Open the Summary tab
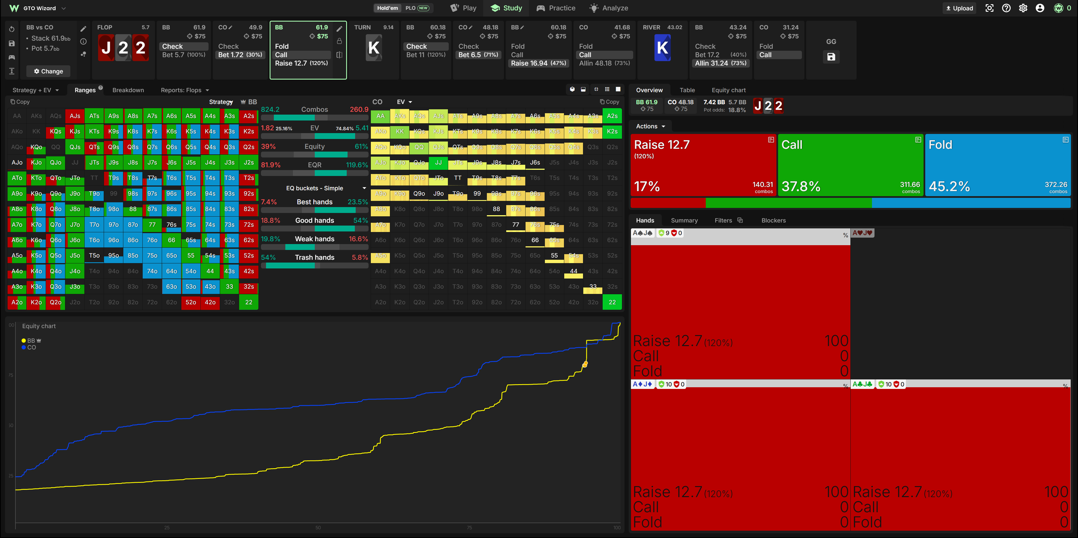Image resolution: width=1078 pixels, height=538 pixels. coord(684,221)
